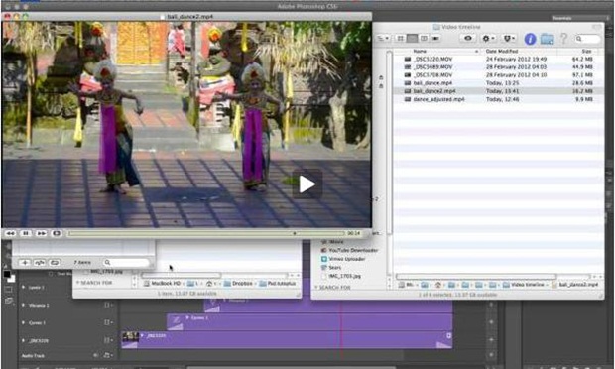Expand the Curves 1 track in timeline
The height and width of the screenshot is (369, 615).
click(x=23, y=322)
